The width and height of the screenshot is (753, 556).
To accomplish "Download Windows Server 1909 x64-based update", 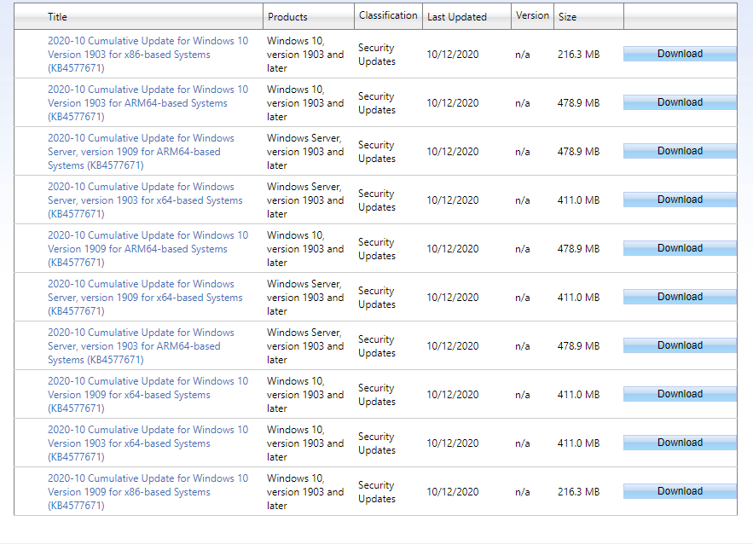I will [x=680, y=297].
